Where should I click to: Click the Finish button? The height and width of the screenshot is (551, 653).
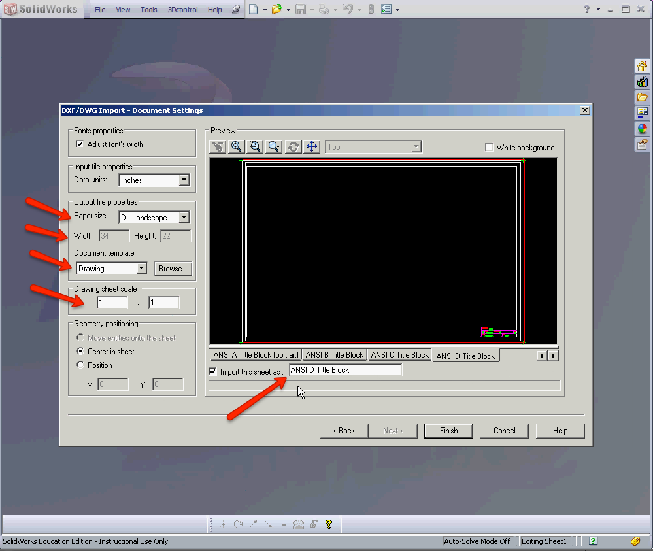(448, 431)
